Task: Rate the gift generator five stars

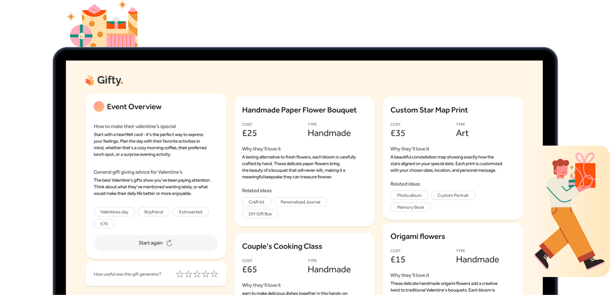Action: pos(214,274)
